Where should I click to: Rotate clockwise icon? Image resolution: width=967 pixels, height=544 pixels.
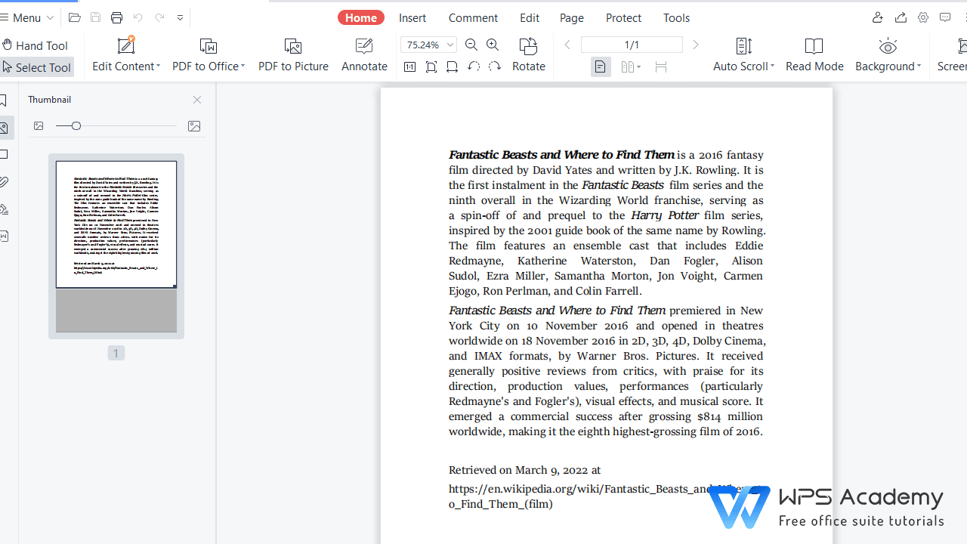point(494,66)
